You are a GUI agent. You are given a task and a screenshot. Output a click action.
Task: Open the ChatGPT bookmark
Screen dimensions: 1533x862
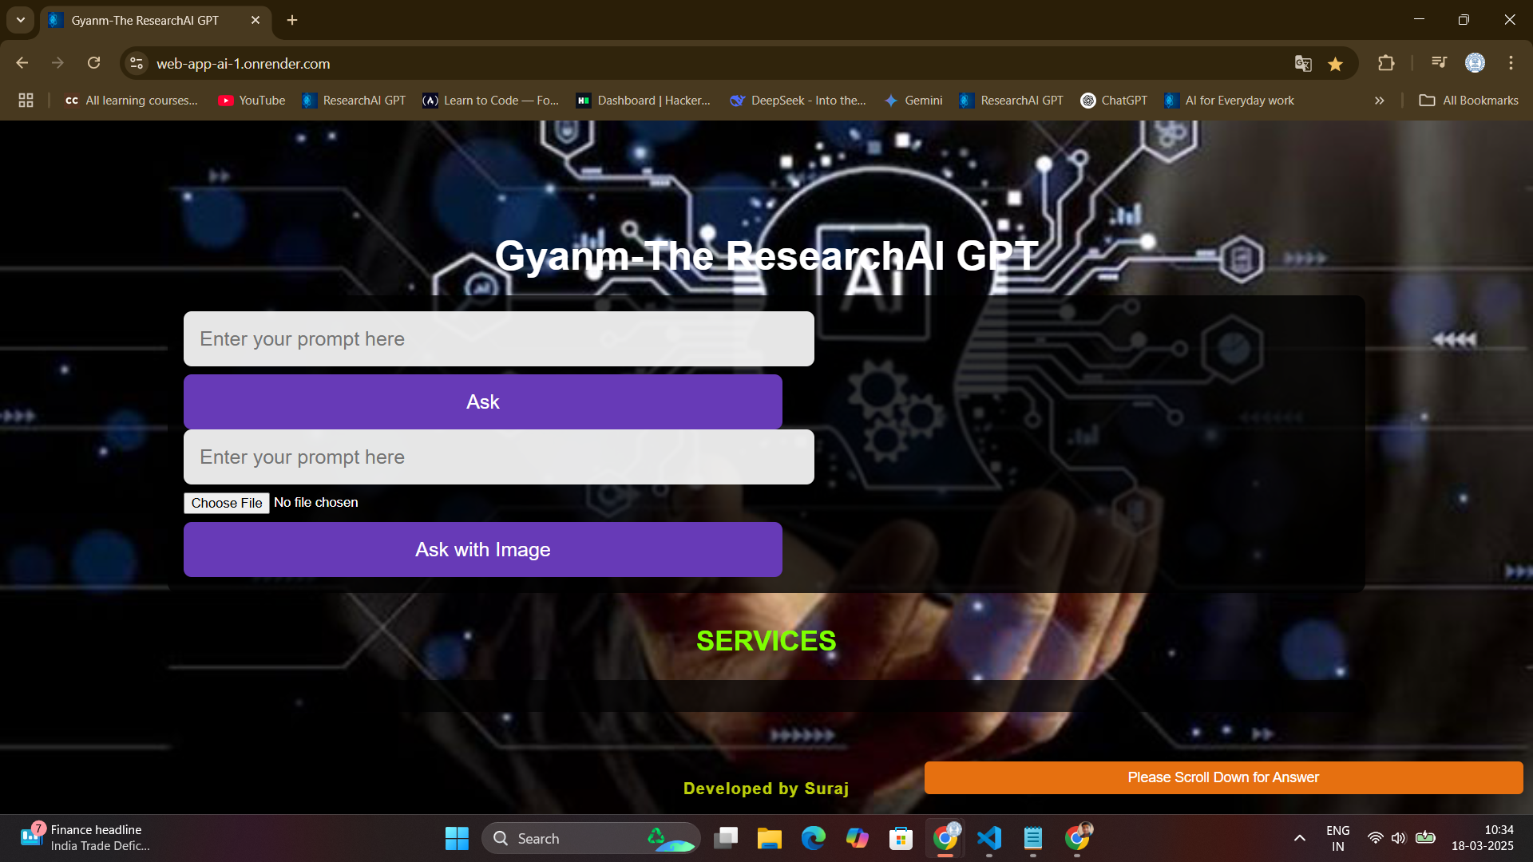[1114, 101]
